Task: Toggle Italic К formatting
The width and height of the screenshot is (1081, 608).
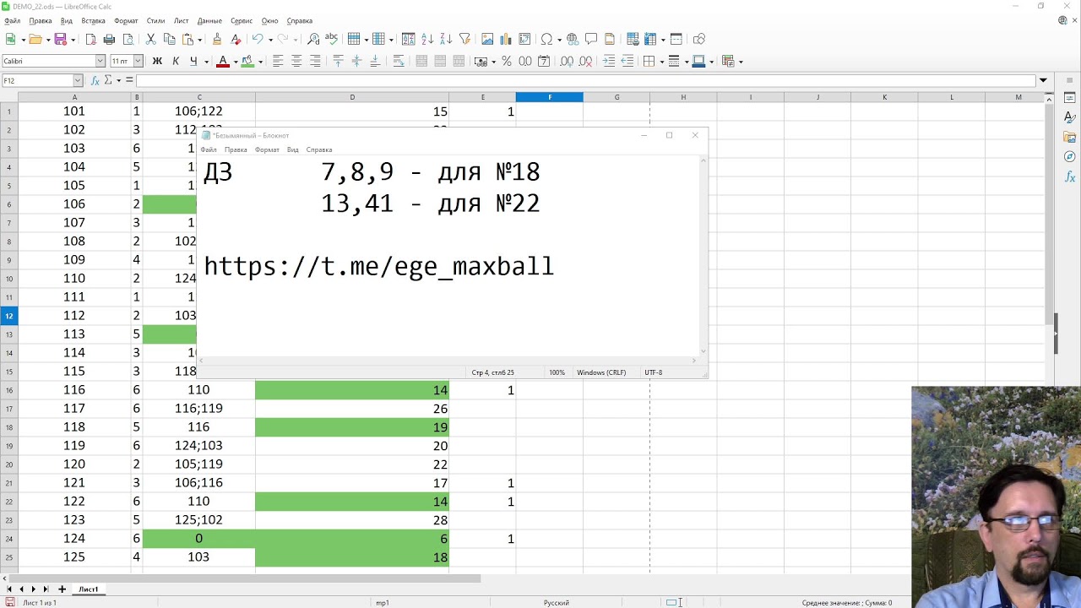Action: click(176, 61)
